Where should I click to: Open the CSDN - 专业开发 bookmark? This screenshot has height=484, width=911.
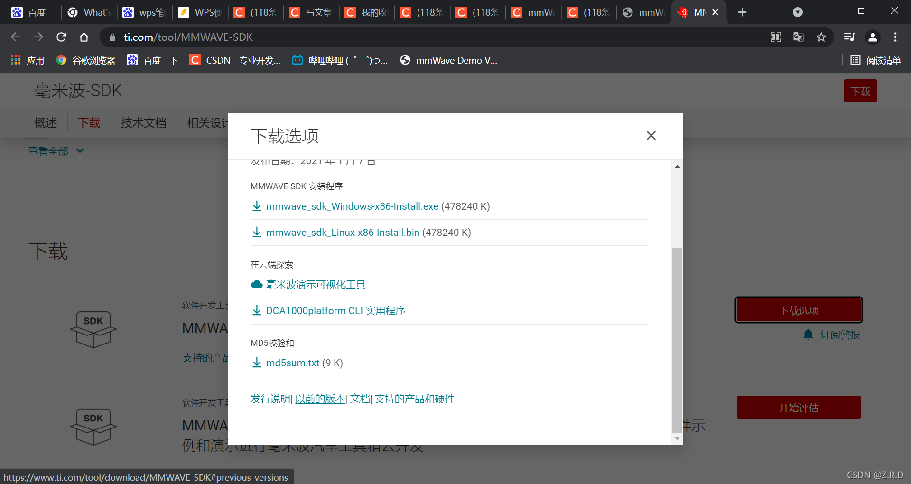[x=235, y=60]
